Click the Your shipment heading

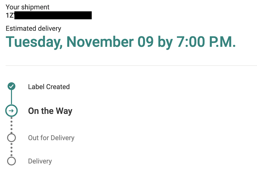click(27, 7)
